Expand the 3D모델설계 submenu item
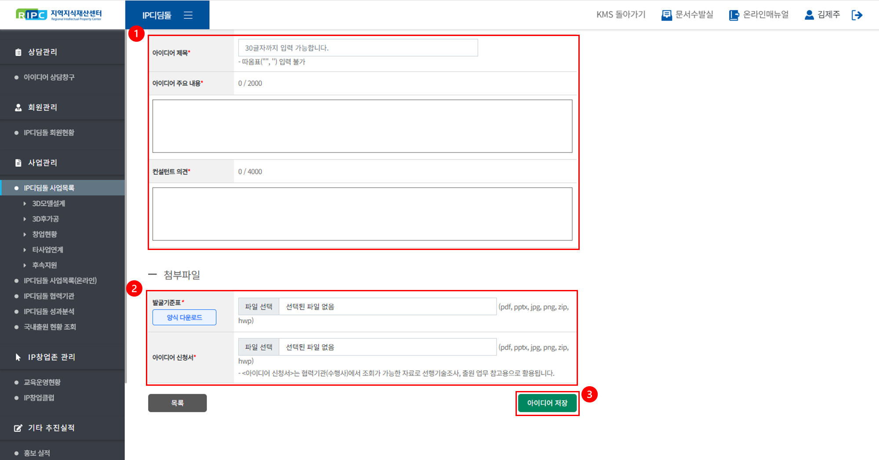 (48, 203)
